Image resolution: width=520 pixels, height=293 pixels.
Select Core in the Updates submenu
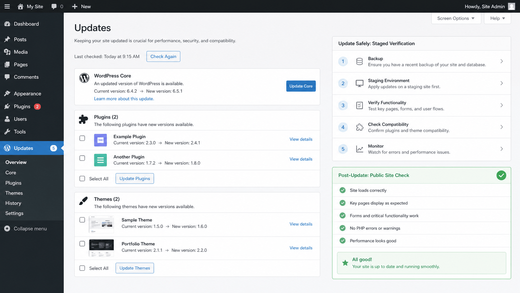tap(11, 172)
